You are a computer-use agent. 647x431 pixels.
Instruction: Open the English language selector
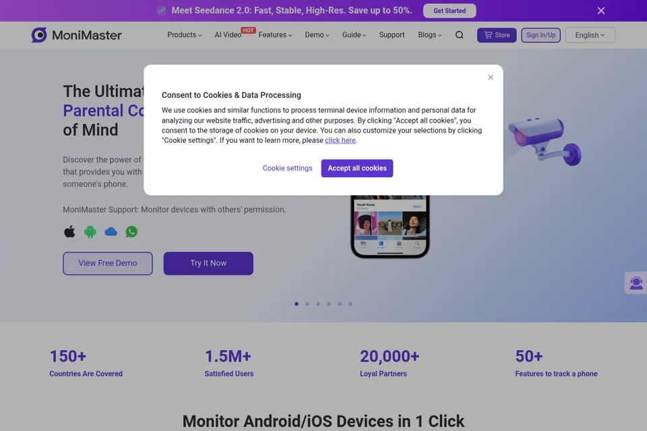(x=590, y=35)
